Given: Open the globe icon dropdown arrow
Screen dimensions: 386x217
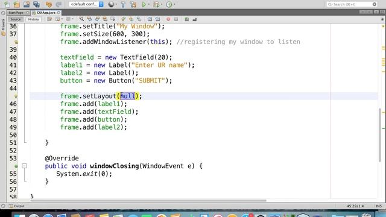Looking at the screenshot, I should [116, 4].
